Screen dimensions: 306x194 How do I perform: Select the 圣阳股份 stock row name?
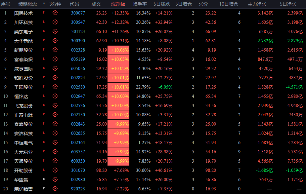(x=23, y=87)
